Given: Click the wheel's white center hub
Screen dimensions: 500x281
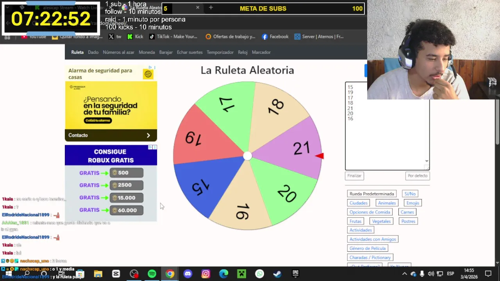Looking at the screenshot, I should click(x=247, y=156).
